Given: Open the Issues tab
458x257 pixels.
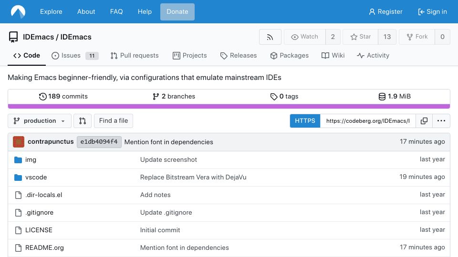Looking at the screenshot, I should (x=75, y=56).
